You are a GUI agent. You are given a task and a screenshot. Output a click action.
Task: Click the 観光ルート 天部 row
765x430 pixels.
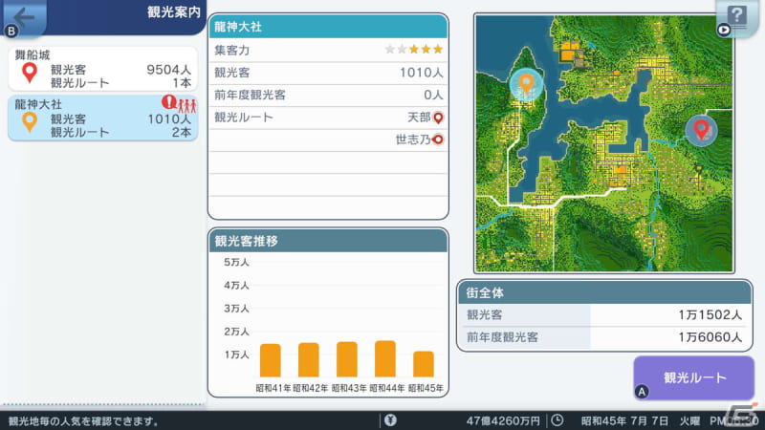(328, 118)
